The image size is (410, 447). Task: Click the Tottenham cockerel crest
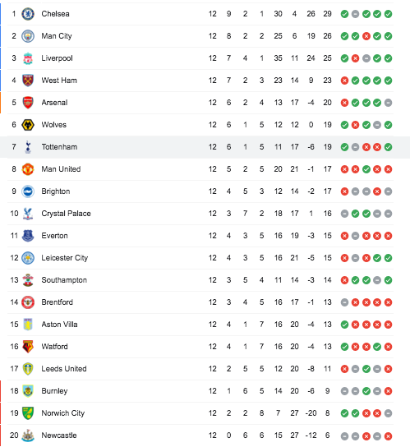(x=28, y=147)
